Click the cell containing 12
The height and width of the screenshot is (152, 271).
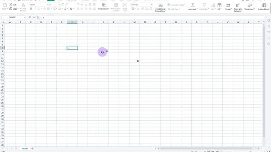[x=103, y=51]
